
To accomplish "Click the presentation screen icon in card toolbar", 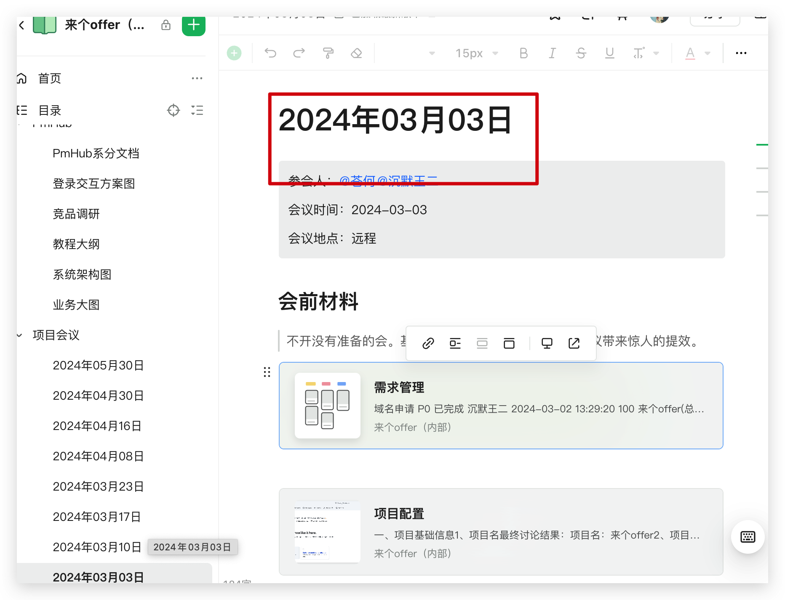I will coord(547,343).
